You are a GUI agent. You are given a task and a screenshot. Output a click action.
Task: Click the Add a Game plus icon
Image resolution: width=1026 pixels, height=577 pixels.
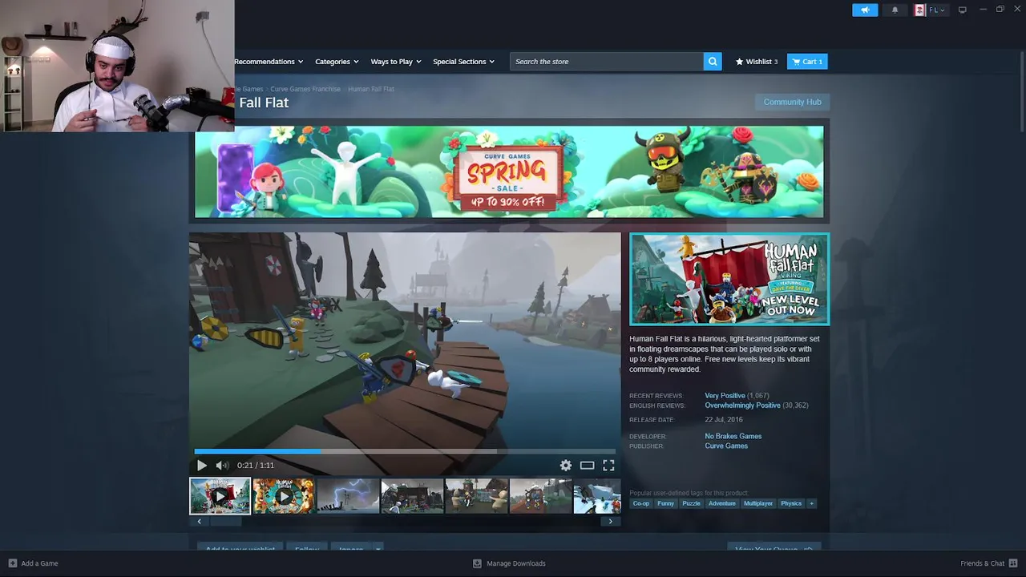click(12, 563)
